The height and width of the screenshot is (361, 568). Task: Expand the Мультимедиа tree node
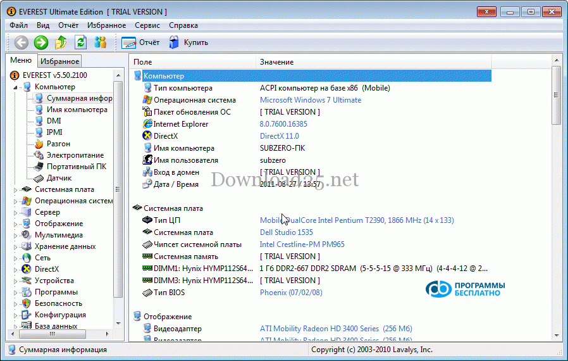pos(15,236)
